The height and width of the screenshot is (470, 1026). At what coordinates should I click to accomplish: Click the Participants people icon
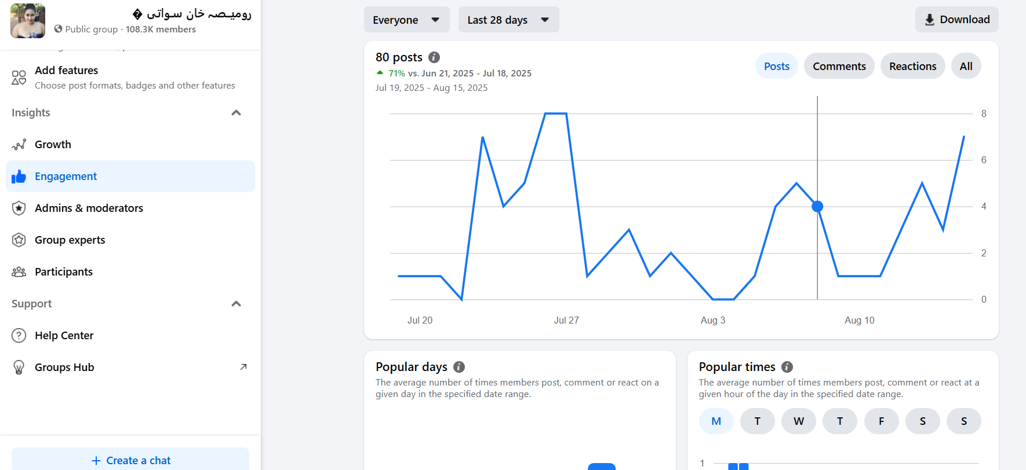[19, 271]
